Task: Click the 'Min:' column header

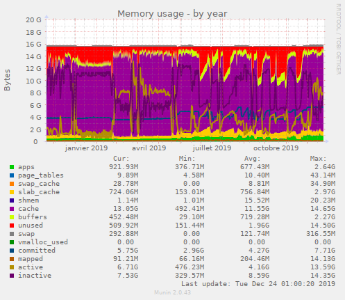Action: click(x=187, y=159)
